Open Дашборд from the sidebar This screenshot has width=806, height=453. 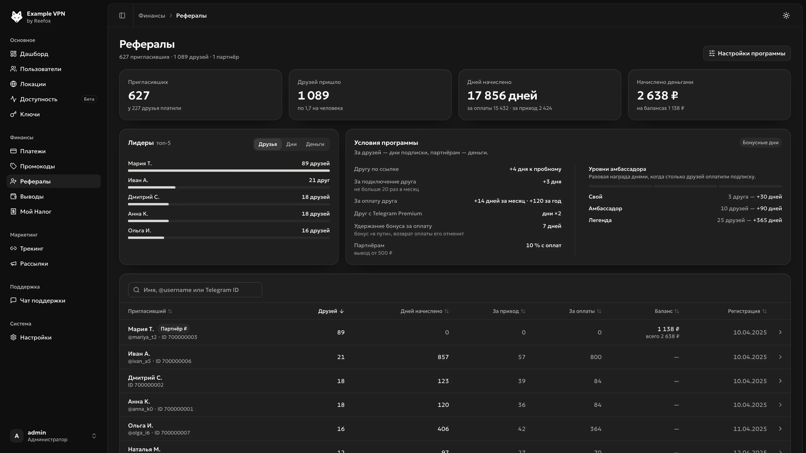click(x=53, y=54)
